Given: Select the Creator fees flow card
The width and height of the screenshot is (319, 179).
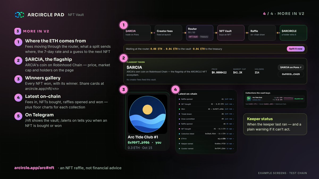Looking at the screenshot, I should (x=168, y=33).
